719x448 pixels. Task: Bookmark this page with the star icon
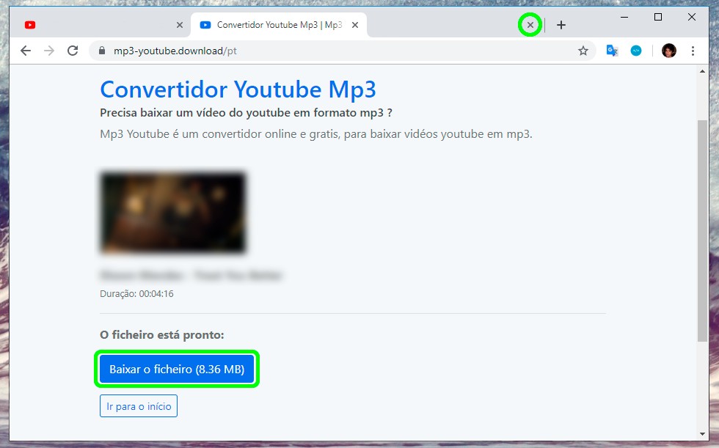[583, 51]
